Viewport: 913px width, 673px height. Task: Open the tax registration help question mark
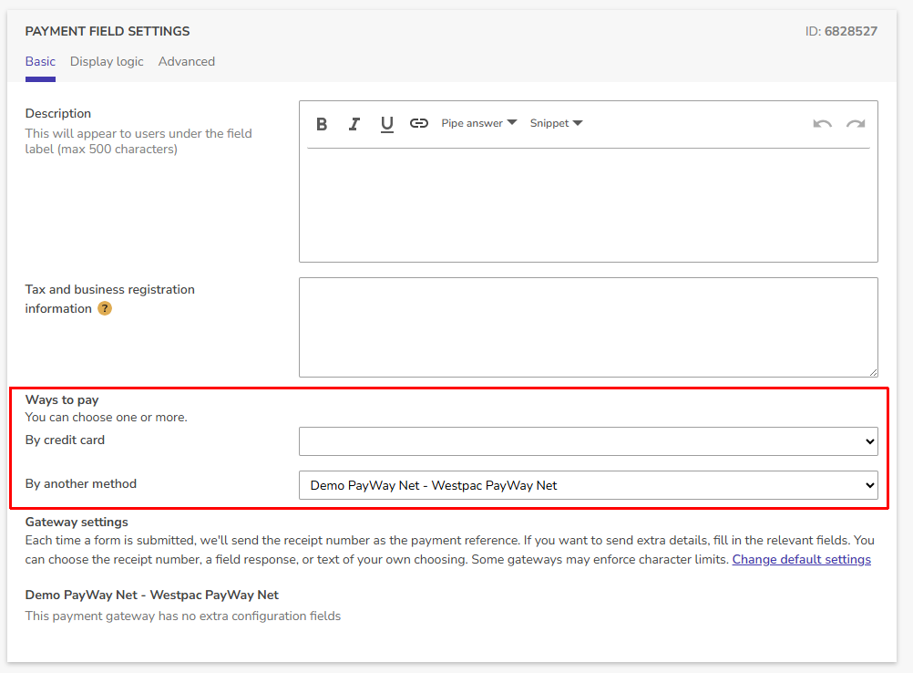(x=105, y=308)
